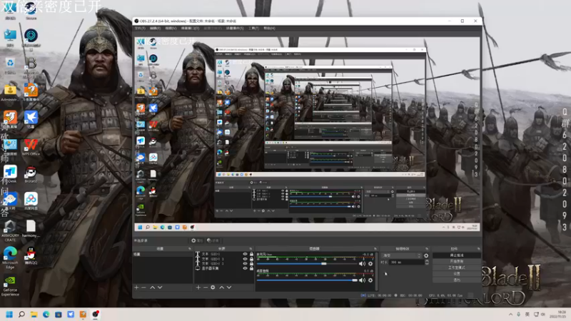Click the transition duration input field
This screenshot has height=321, width=571.
[x=407, y=262]
